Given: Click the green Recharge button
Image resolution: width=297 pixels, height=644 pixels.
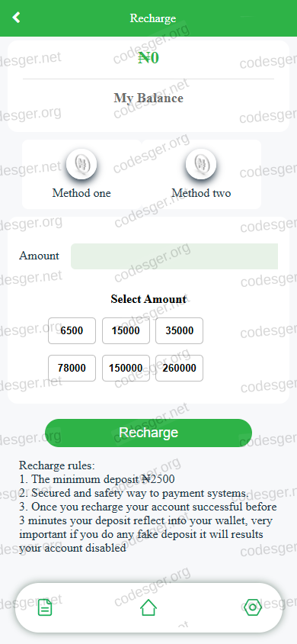Looking at the screenshot, I should [148, 433].
